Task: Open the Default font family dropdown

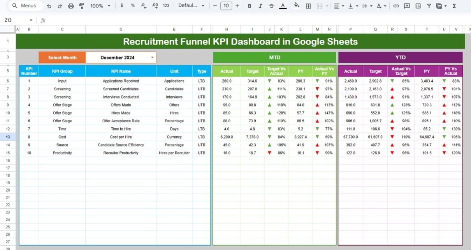Action: (192, 6)
